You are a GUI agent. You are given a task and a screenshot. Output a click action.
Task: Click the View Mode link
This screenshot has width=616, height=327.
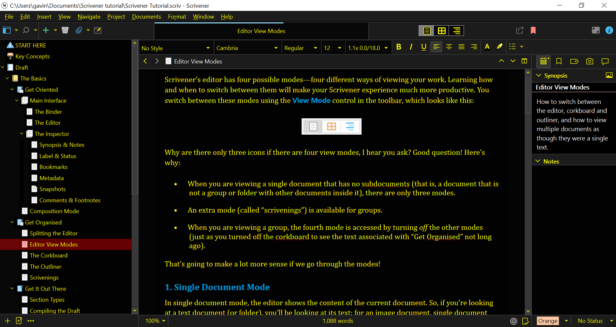click(x=311, y=100)
